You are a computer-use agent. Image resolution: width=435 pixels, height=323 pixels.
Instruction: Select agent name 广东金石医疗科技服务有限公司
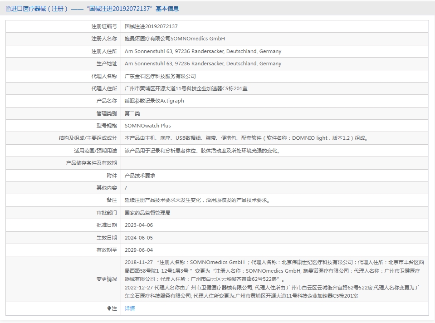pyautogui.click(x=160, y=76)
